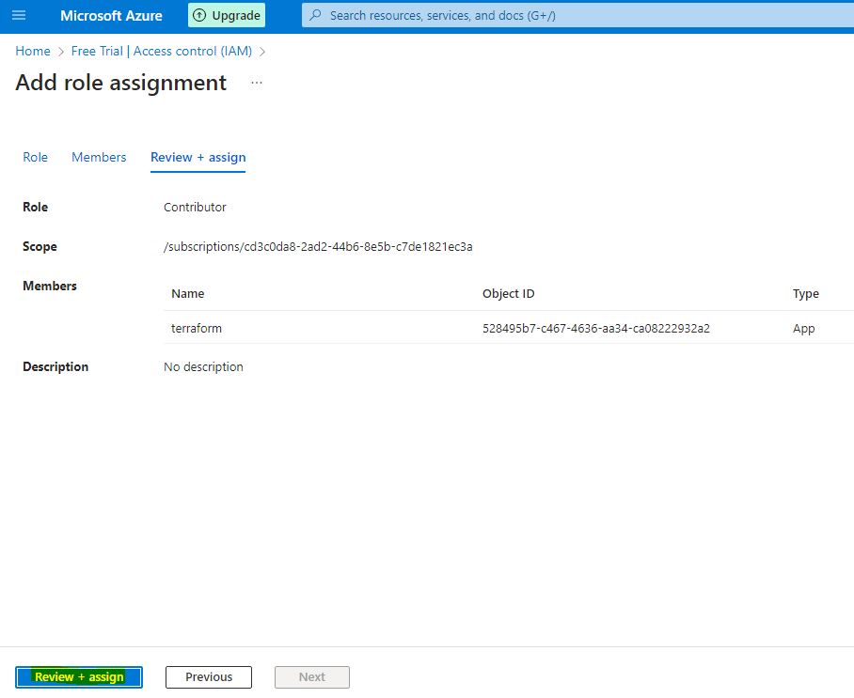Click the subscription scope path text
The width and height of the screenshot is (854, 698).
tap(318, 247)
